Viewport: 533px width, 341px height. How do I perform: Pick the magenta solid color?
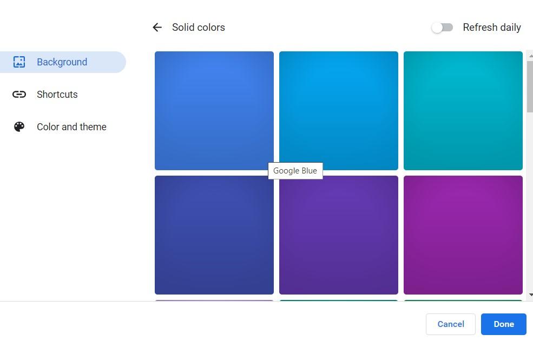463,235
